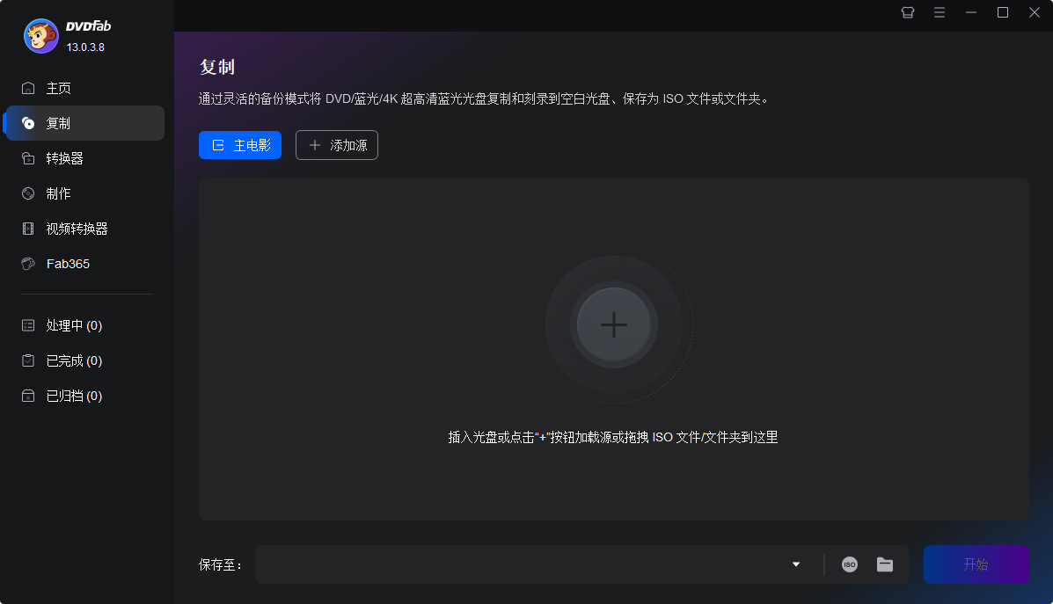The height and width of the screenshot is (604, 1053).
Task: Click the 复制 page heading
Action: tap(217, 67)
